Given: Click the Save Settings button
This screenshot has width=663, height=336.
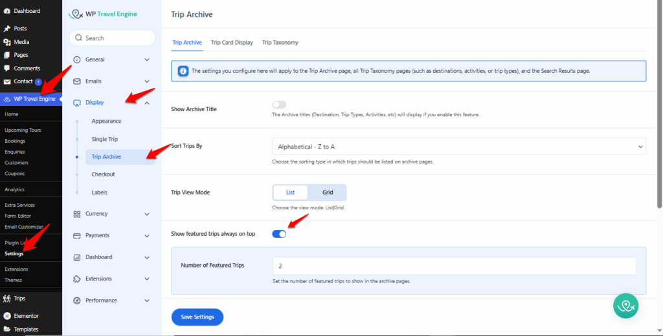Looking at the screenshot, I should tap(197, 317).
